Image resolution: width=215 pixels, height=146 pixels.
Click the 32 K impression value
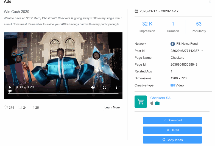coord(147,24)
